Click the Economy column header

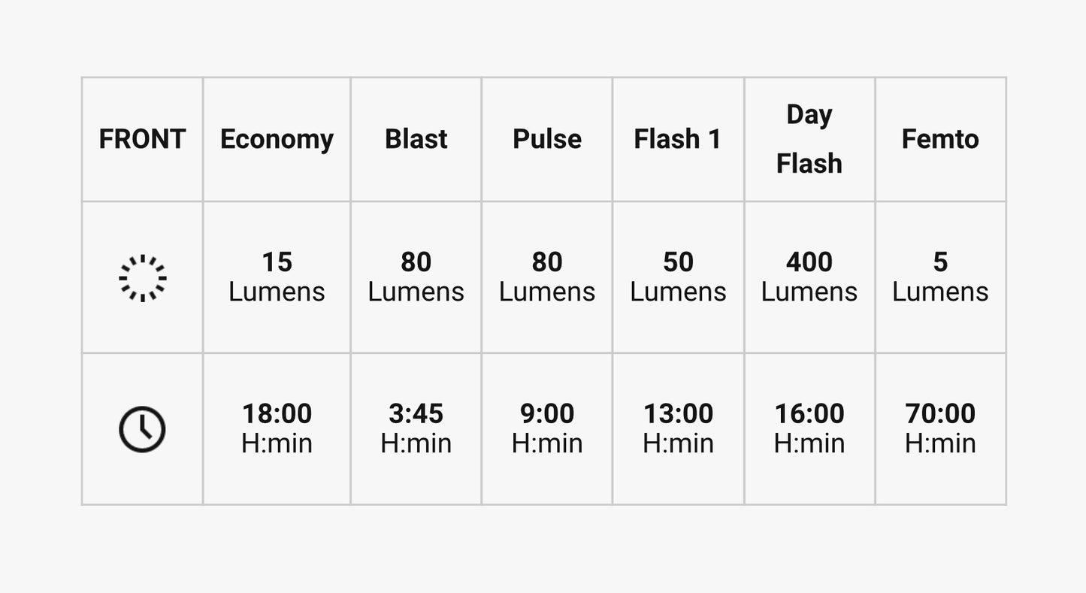[x=277, y=139]
